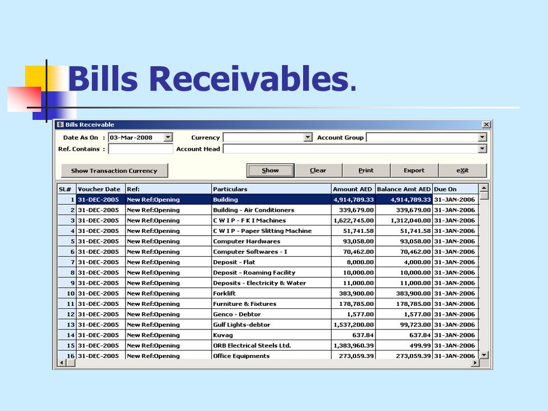Click the Clear button

point(318,171)
